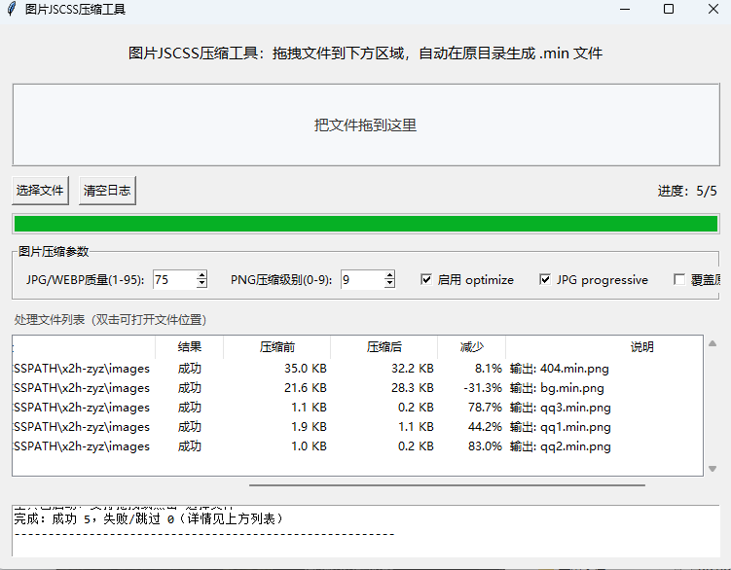Click the 32.2 KB compressed size cell
The image size is (731, 570).
pyautogui.click(x=413, y=369)
